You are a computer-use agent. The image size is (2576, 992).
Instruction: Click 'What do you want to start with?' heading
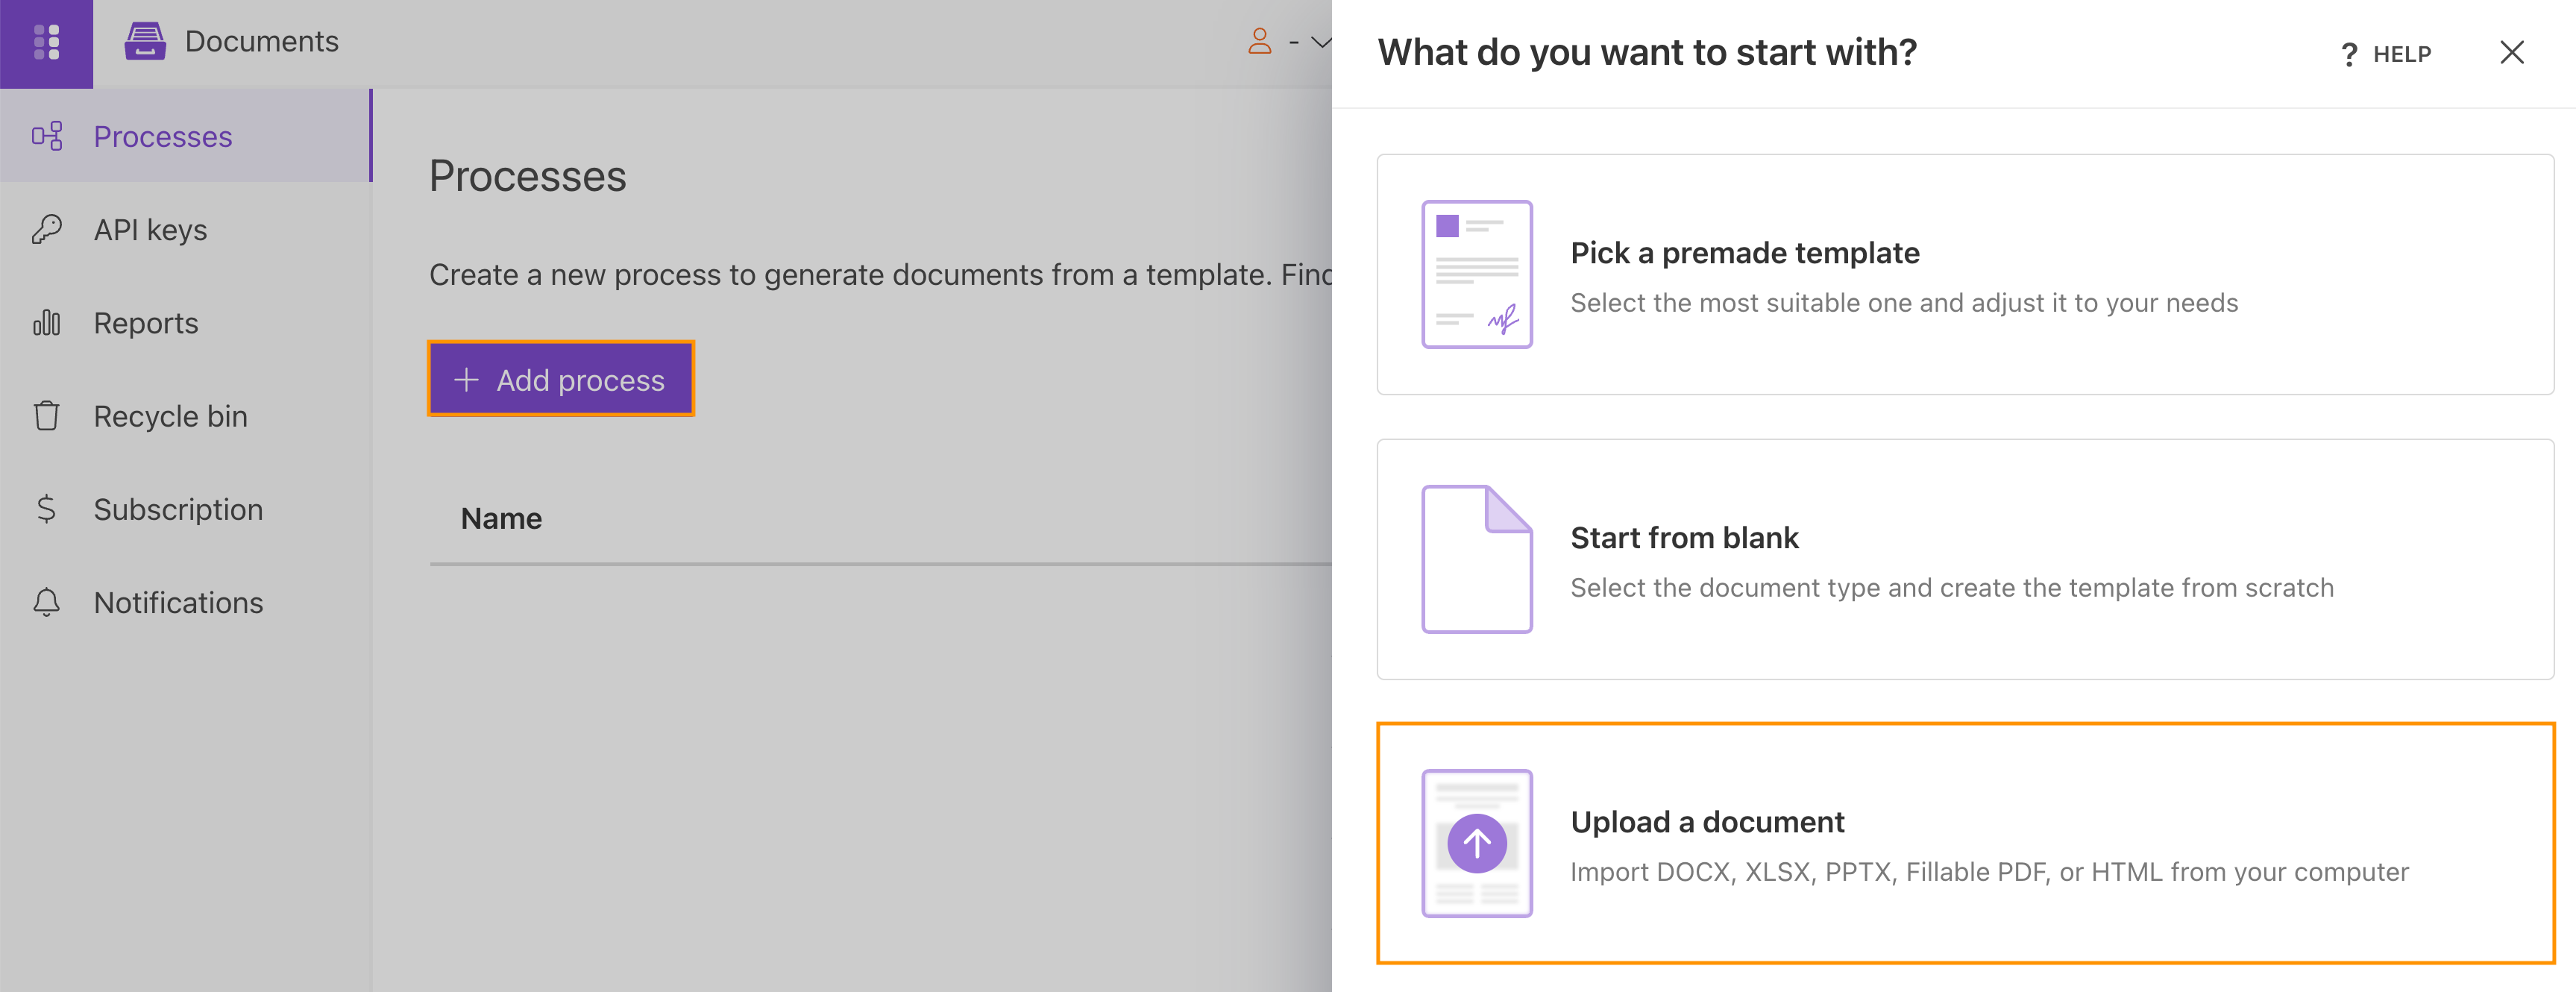[1647, 52]
